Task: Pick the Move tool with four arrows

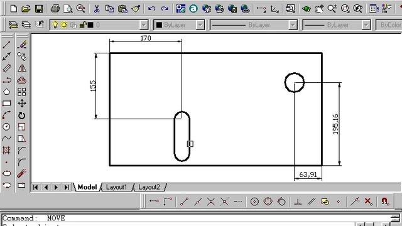Action: pyautogui.click(x=22, y=104)
